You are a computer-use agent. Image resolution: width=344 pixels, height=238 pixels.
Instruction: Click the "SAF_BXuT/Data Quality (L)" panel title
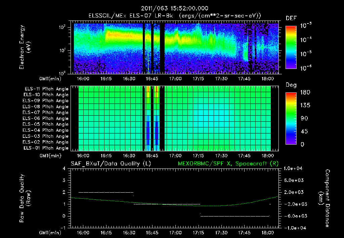[x=111, y=164]
